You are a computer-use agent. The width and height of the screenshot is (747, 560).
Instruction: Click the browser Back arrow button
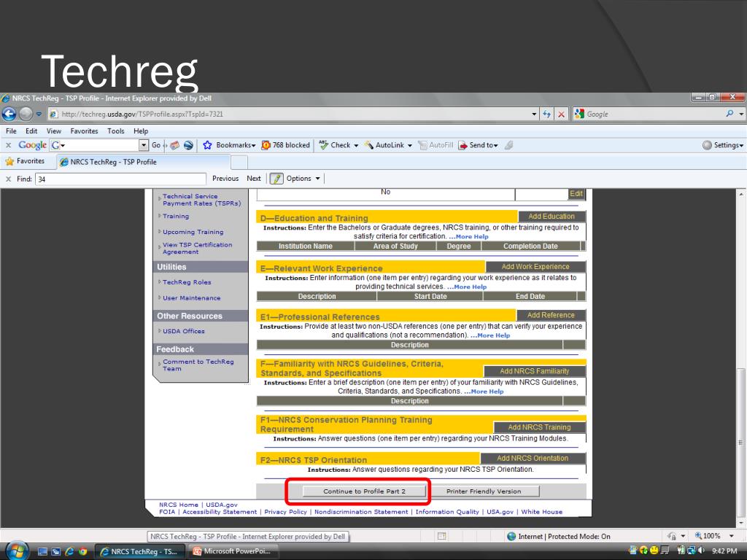(9, 114)
